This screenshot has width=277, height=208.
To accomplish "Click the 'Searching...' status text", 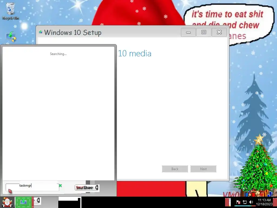I will [58, 54].
